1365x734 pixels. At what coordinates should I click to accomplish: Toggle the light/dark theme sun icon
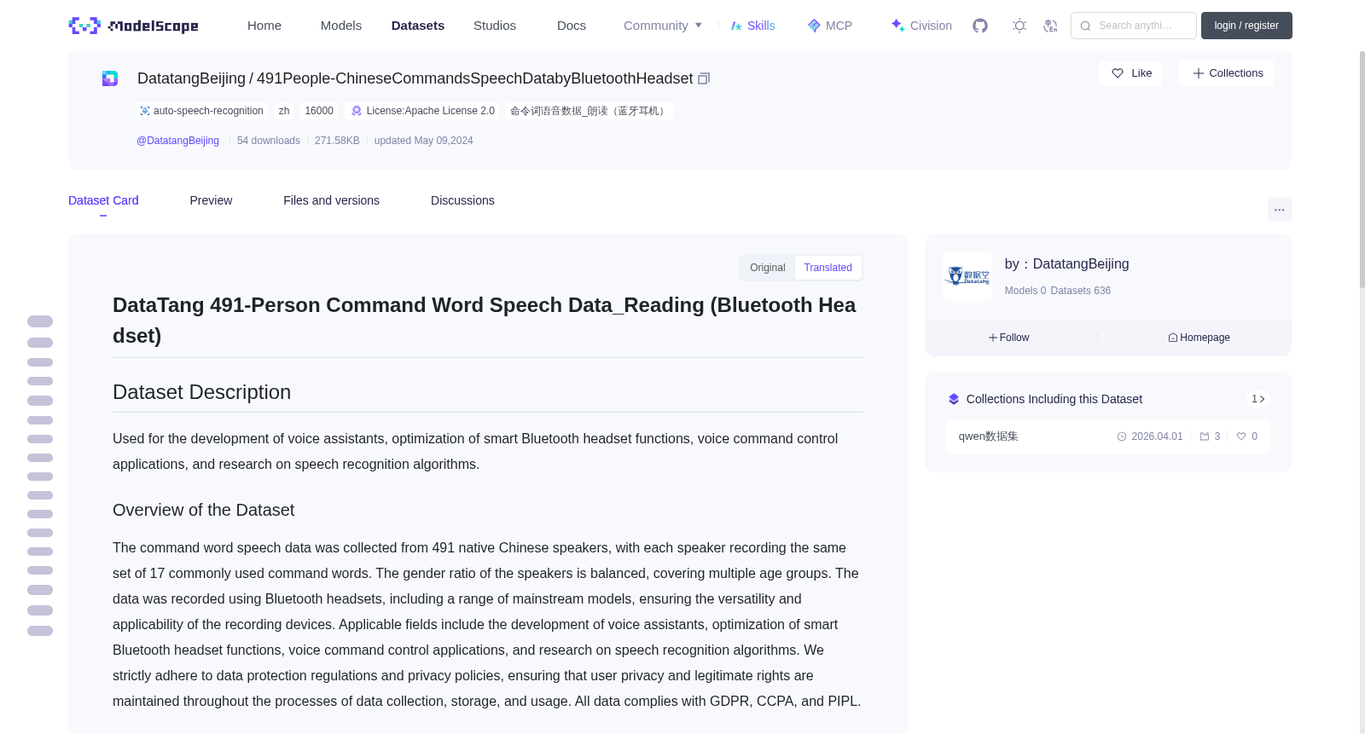coord(1019,26)
